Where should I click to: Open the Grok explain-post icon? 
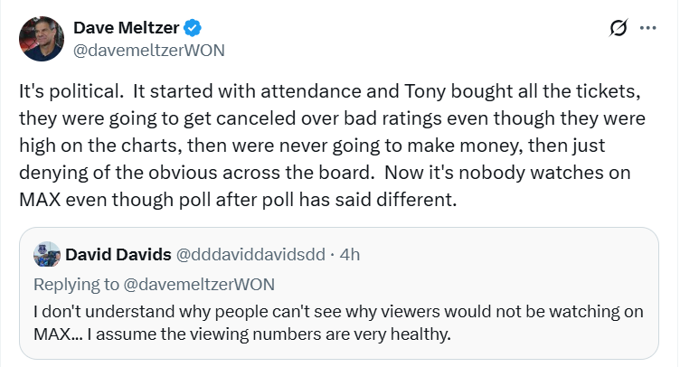pos(619,29)
